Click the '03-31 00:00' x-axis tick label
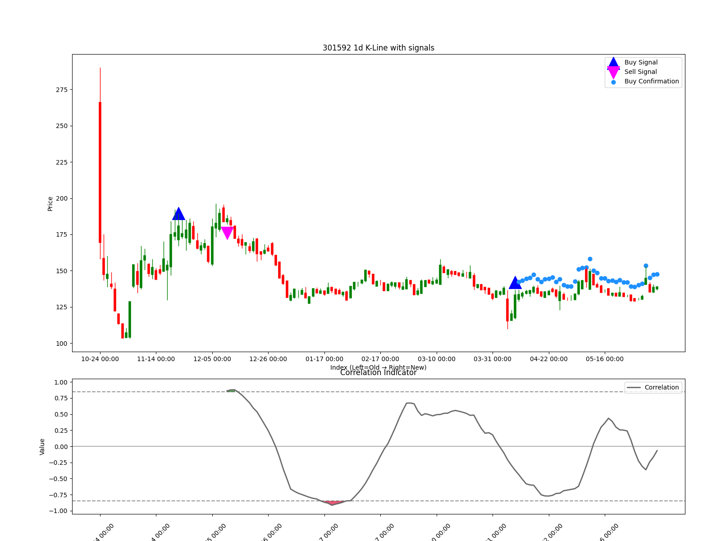721x541 pixels. (x=493, y=359)
